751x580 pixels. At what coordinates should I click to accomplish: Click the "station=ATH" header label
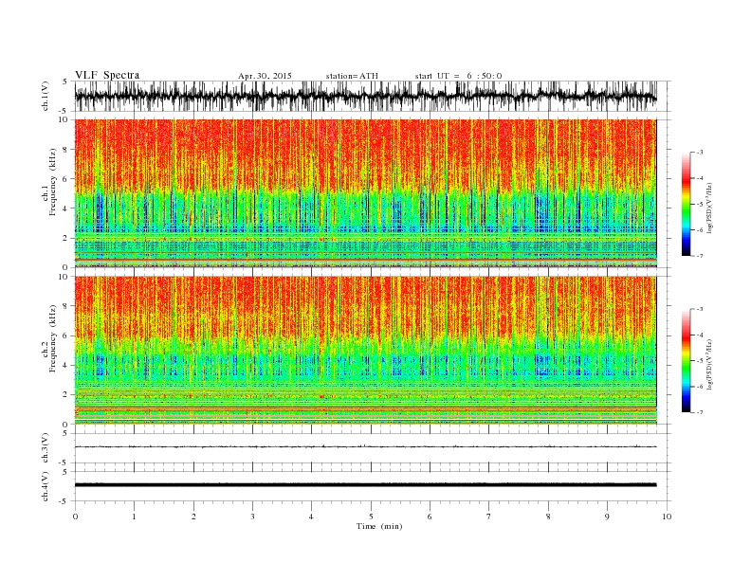tap(352, 76)
